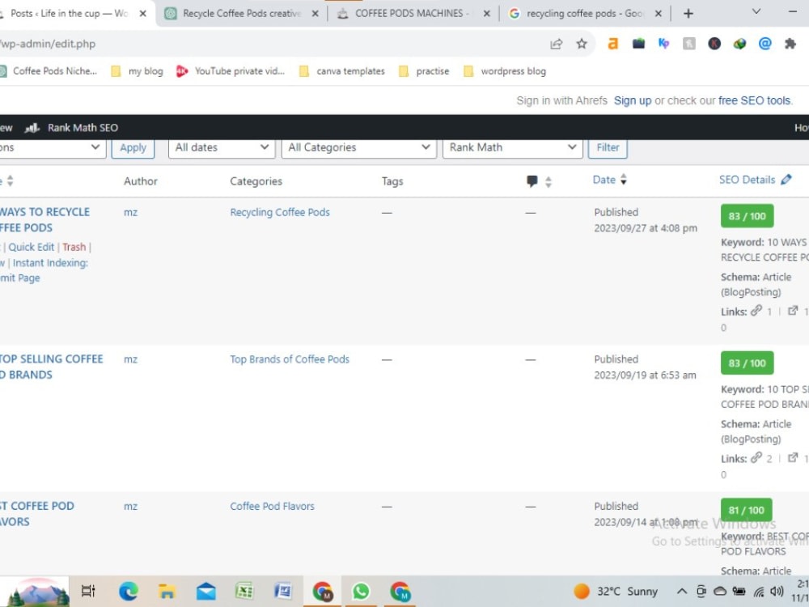Open File Explorer from the taskbar
Image resolution: width=809 pixels, height=607 pixels.
167,592
